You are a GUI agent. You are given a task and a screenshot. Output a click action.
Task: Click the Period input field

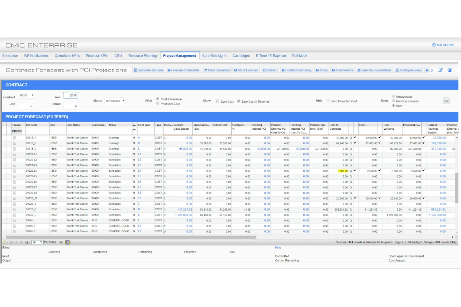coord(71,106)
